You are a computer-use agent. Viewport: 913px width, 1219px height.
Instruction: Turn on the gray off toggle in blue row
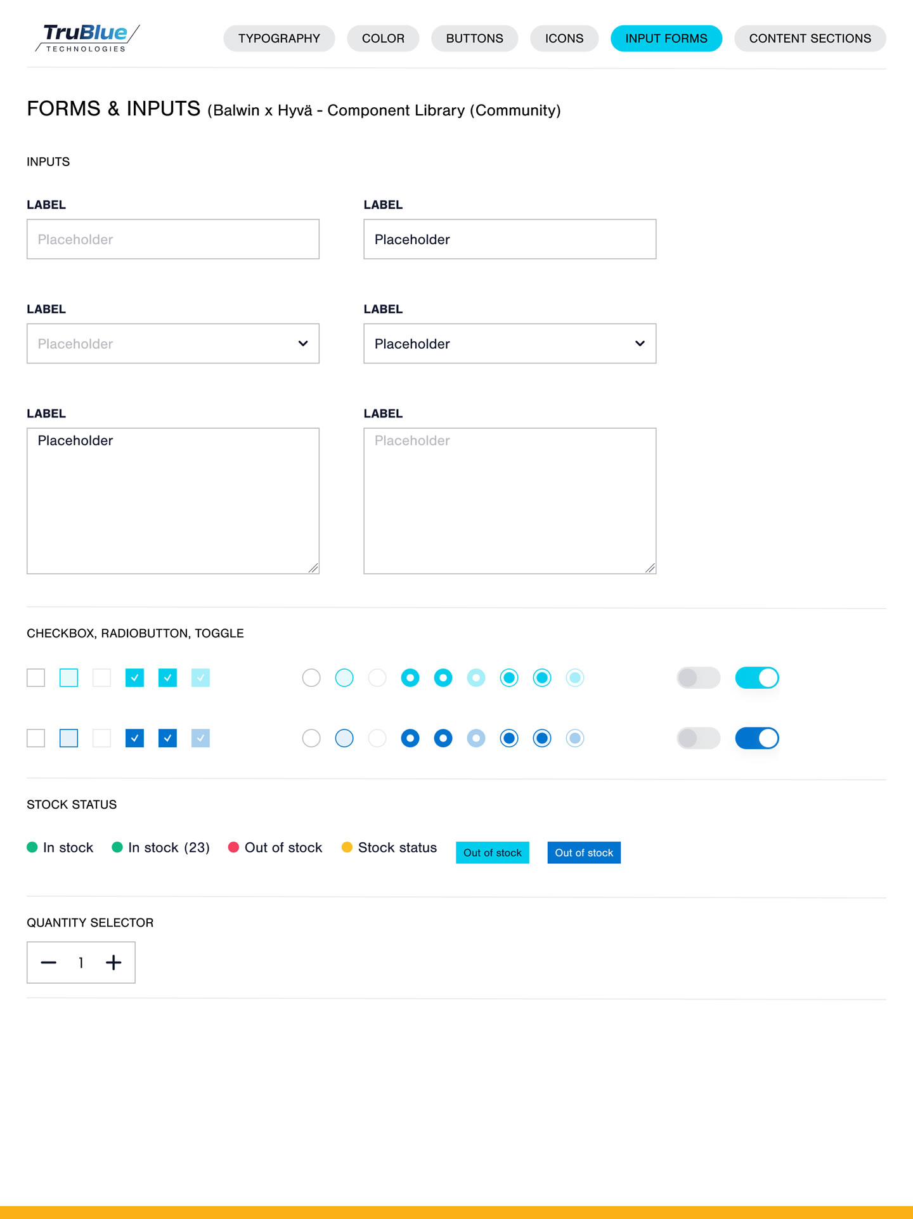(x=698, y=738)
